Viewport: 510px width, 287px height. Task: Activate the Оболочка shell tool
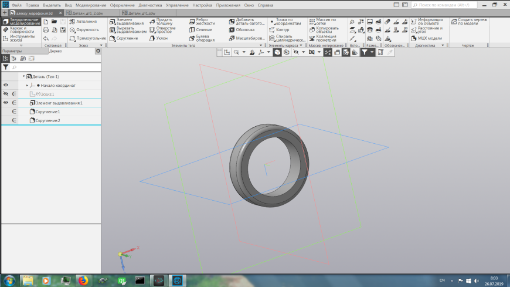pos(244,29)
